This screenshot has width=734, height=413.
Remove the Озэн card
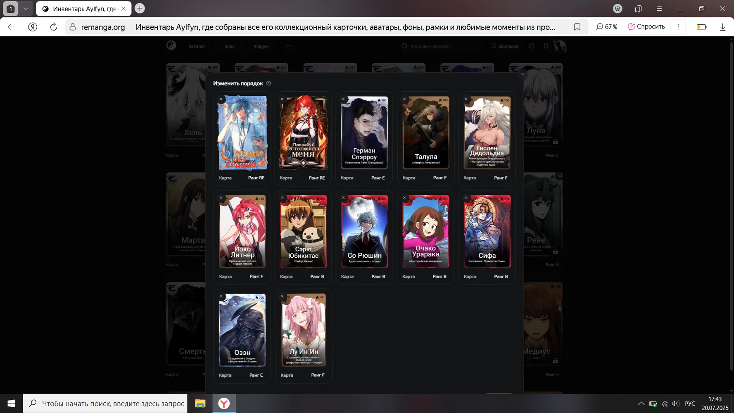pos(221,297)
